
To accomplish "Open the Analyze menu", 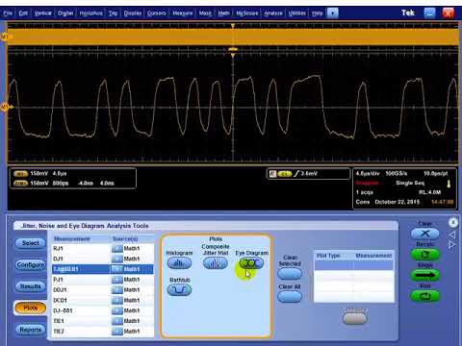I will pyautogui.click(x=273, y=13).
